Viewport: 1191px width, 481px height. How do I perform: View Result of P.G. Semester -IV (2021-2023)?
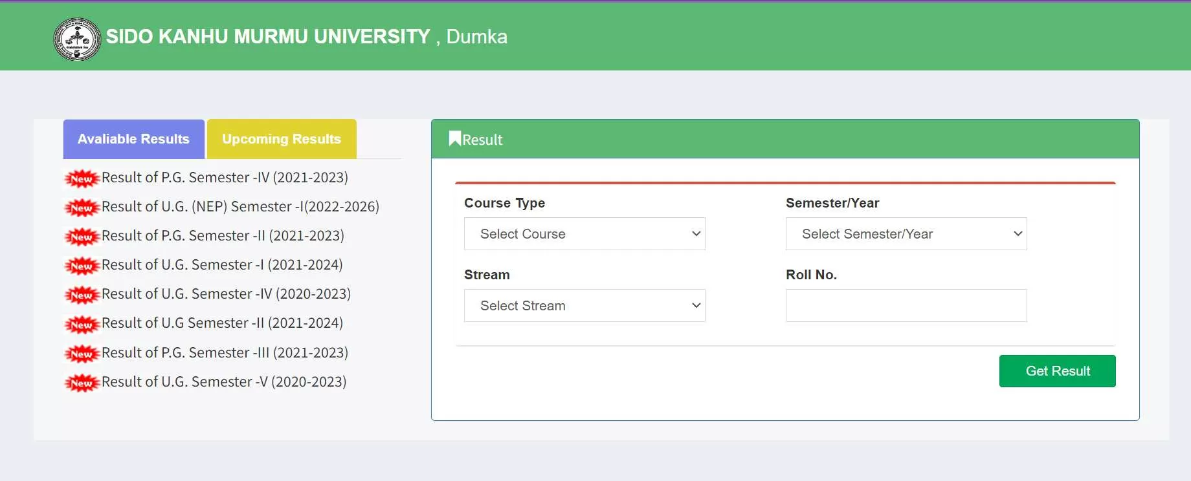pos(225,178)
